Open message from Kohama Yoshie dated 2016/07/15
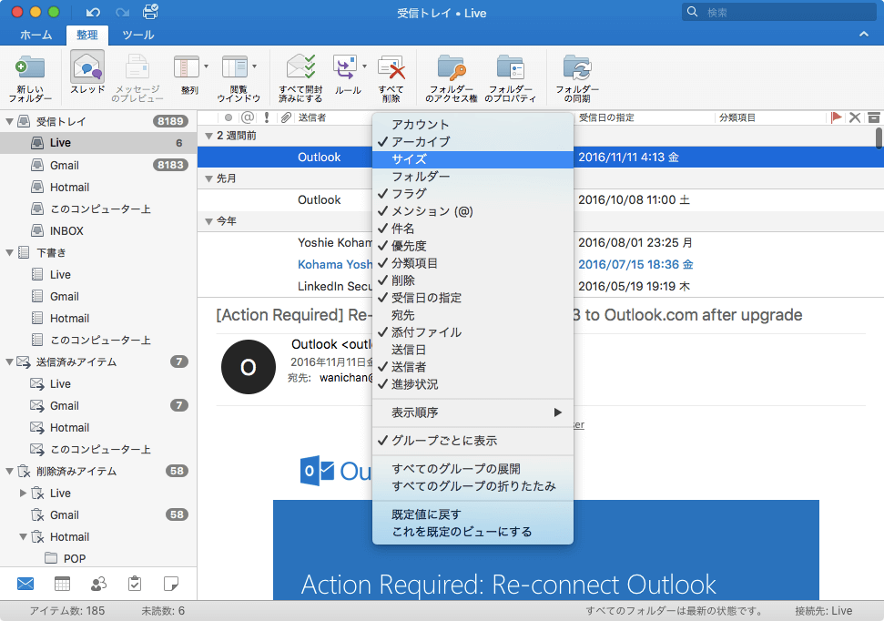Screen dimensions: 884x621 pyautogui.click(x=540, y=264)
